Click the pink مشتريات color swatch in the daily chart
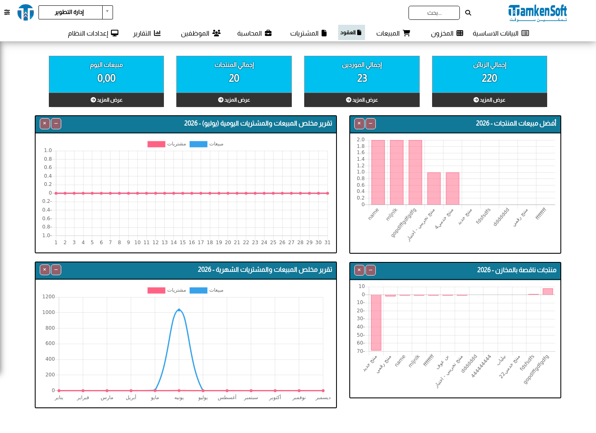This screenshot has width=596, height=433. [156, 144]
